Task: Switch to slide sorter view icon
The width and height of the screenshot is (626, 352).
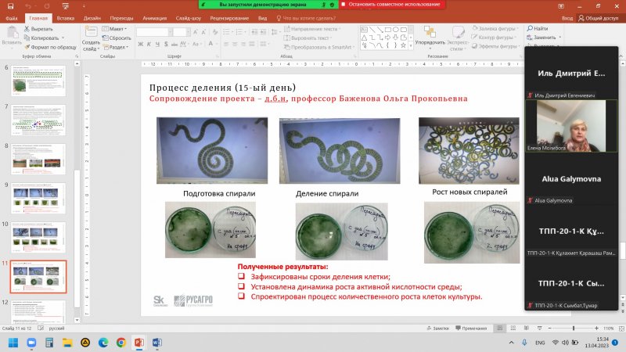Action: click(513, 328)
